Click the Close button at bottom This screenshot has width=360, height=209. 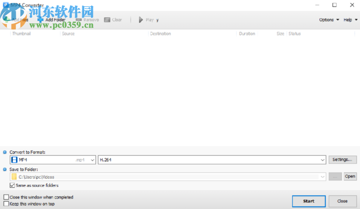point(342,201)
